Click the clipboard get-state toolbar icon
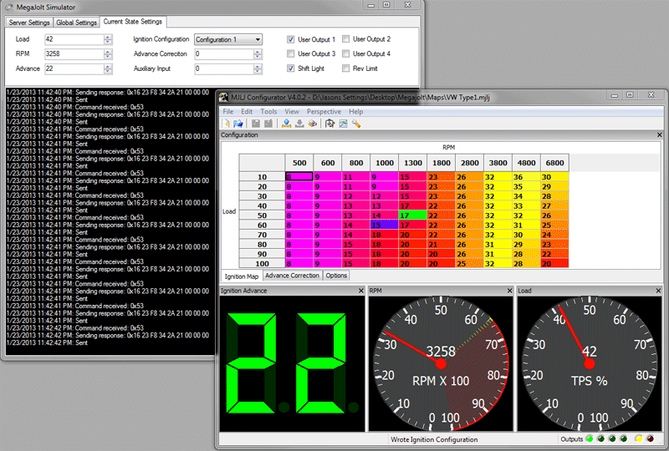The width and height of the screenshot is (669, 451). (x=329, y=124)
